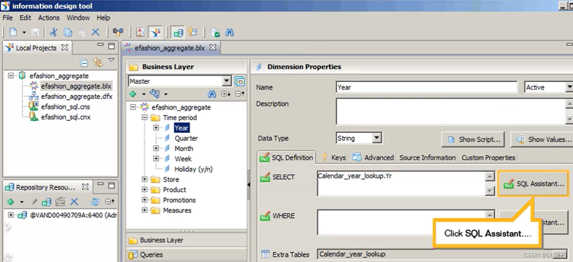Click link with editor arrows icon
Image resolution: width=573 pixels, height=262 pixels.
point(98,62)
